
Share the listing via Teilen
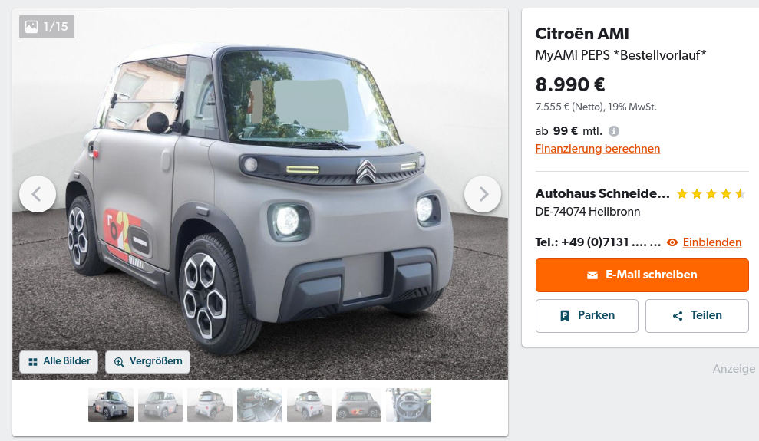click(697, 316)
